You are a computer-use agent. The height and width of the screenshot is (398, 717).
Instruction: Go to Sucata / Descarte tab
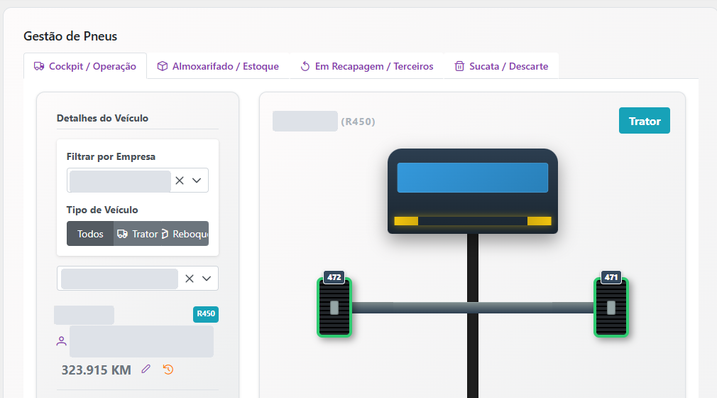click(501, 66)
